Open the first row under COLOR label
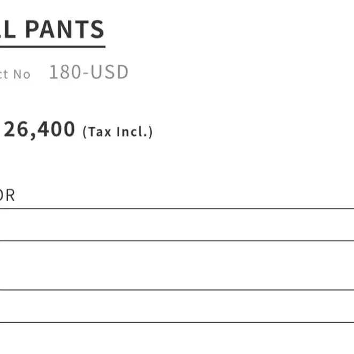354x354 pixels. point(176,225)
